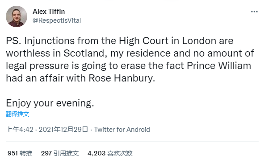Click the word 'Scotland,' in tweet
The width and height of the screenshot is (264, 163).
point(85,53)
